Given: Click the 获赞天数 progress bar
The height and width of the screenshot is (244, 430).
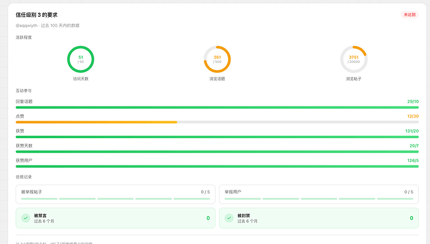Looking at the screenshot, I should coord(217,152).
